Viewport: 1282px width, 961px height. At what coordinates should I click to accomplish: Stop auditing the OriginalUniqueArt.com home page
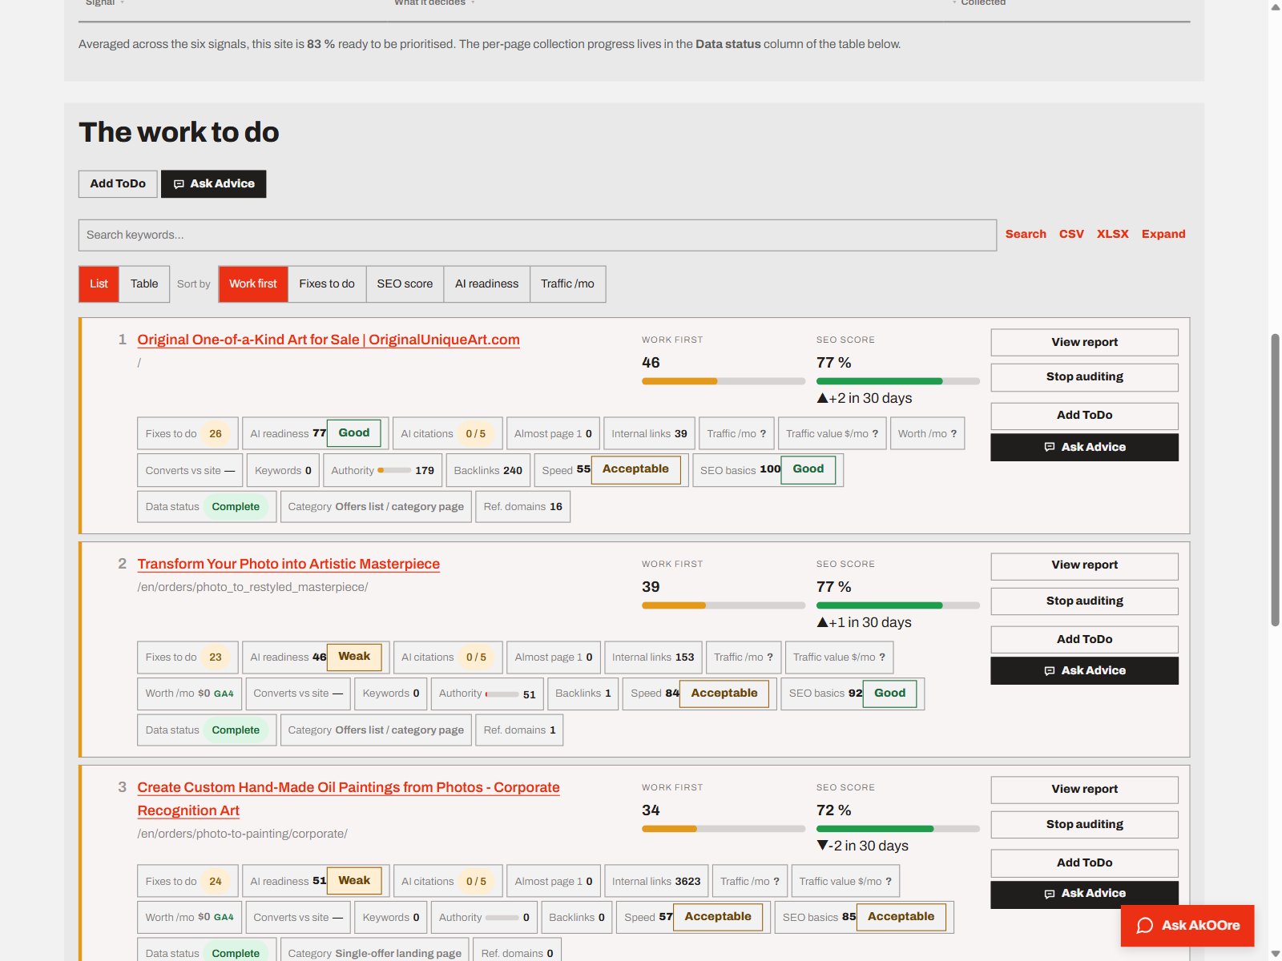click(1084, 376)
